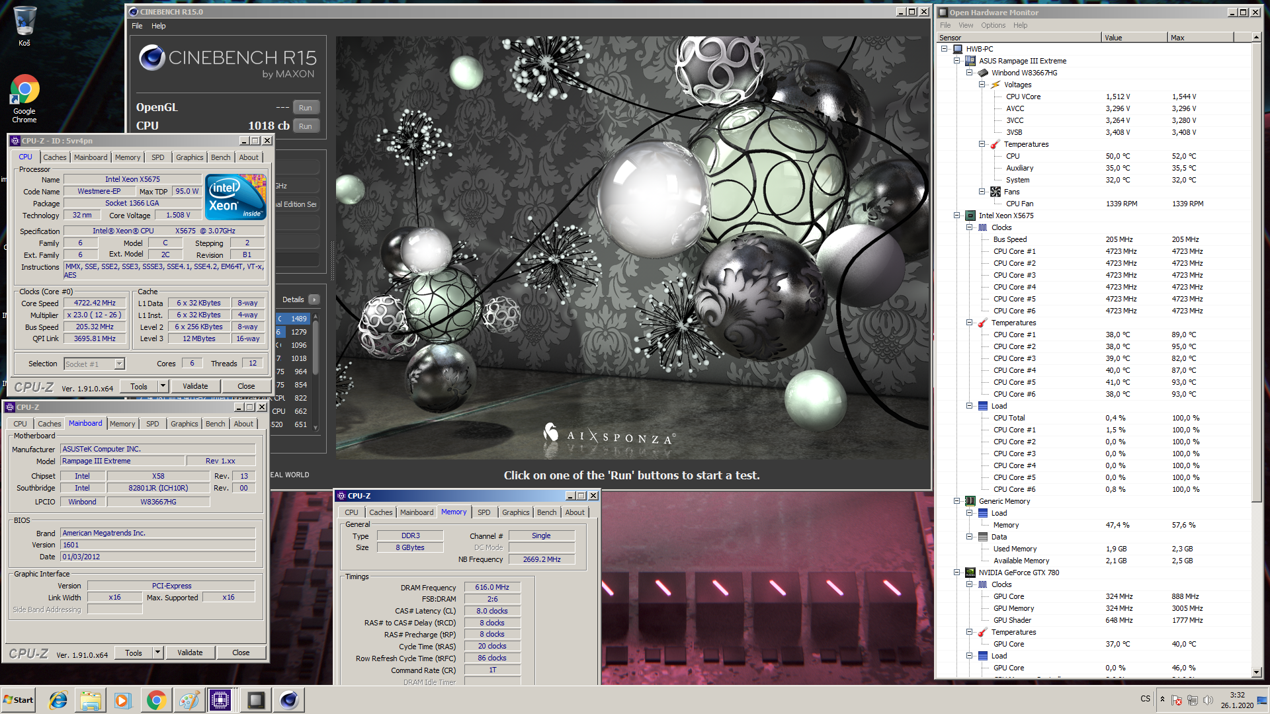The width and height of the screenshot is (1270, 714).
Task: Select the CPU VCore sensor row
Action: pyautogui.click(x=1093, y=97)
